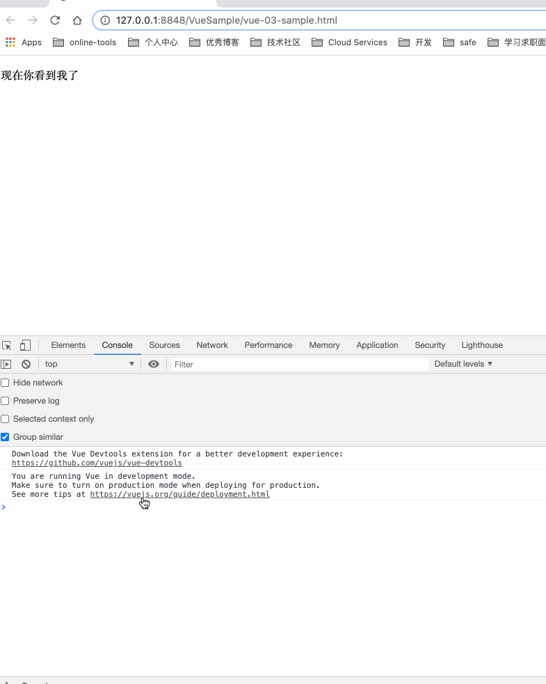The image size is (546, 684).
Task: Switch to the Sources tab
Action: [x=164, y=345]
